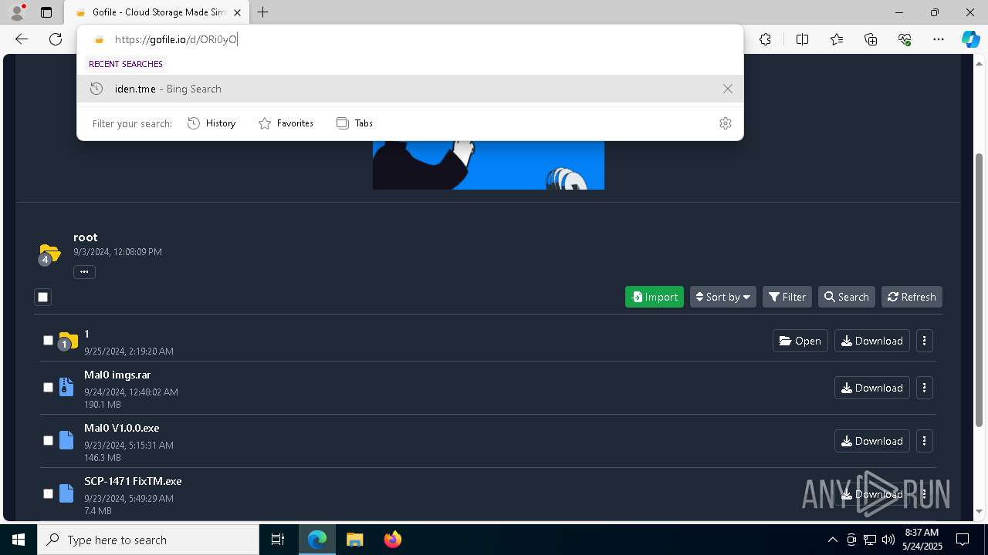
Task: Open more options for folder 1
Action: tap(925, 341)
